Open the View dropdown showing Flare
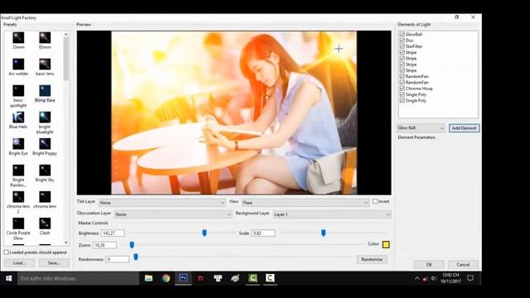 pos(306,203)
